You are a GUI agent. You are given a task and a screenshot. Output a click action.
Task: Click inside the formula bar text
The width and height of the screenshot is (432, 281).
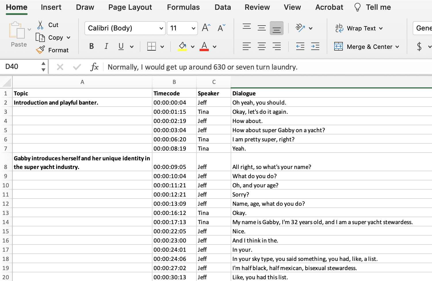[x=202, y=67]
